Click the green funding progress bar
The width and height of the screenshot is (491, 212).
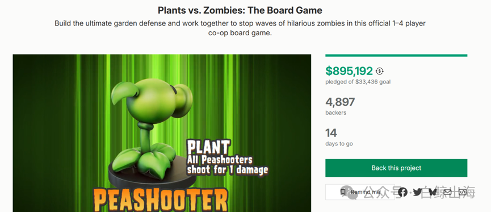[x=396, y=56]
